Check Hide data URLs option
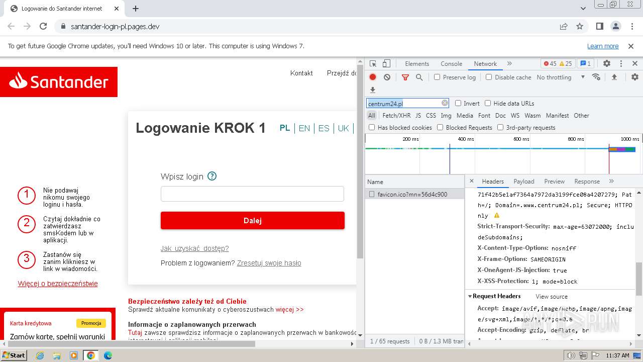The image size is (643, 362). coord(488,103)
